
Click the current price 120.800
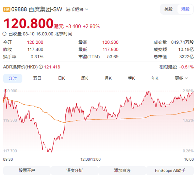tap(28, 23)
